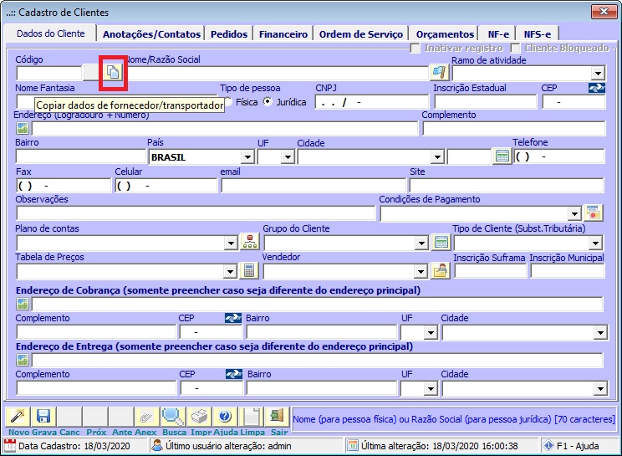Open the País dropdown showing BRASIL
The width and height of the screenshot is (622, 456).
pos(247,157)
